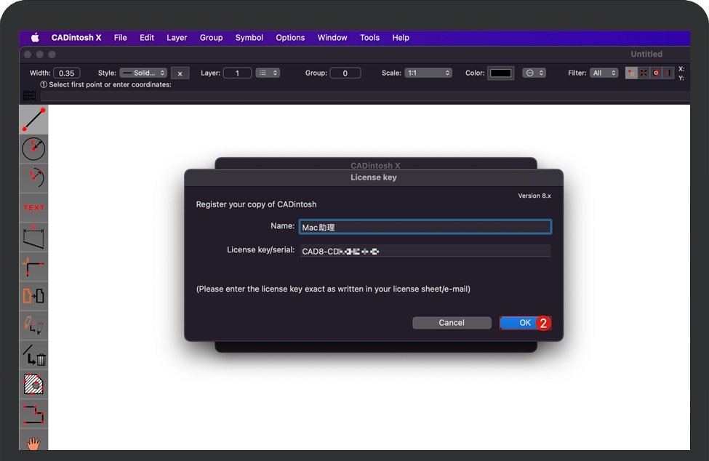Screen dimensions: 709x461
Task: Select the Line drawing tool
Action: [x=33, y=120]
